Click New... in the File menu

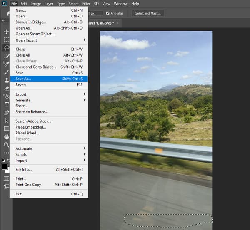point(49,10)
